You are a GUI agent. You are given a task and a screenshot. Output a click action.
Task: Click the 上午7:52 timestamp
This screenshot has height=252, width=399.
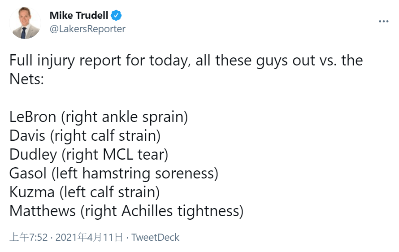click(29, 237)
